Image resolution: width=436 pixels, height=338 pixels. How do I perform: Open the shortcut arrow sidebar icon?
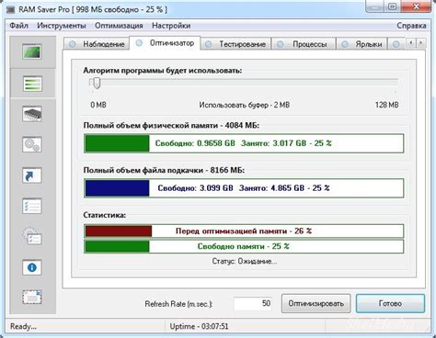[32, 175]
